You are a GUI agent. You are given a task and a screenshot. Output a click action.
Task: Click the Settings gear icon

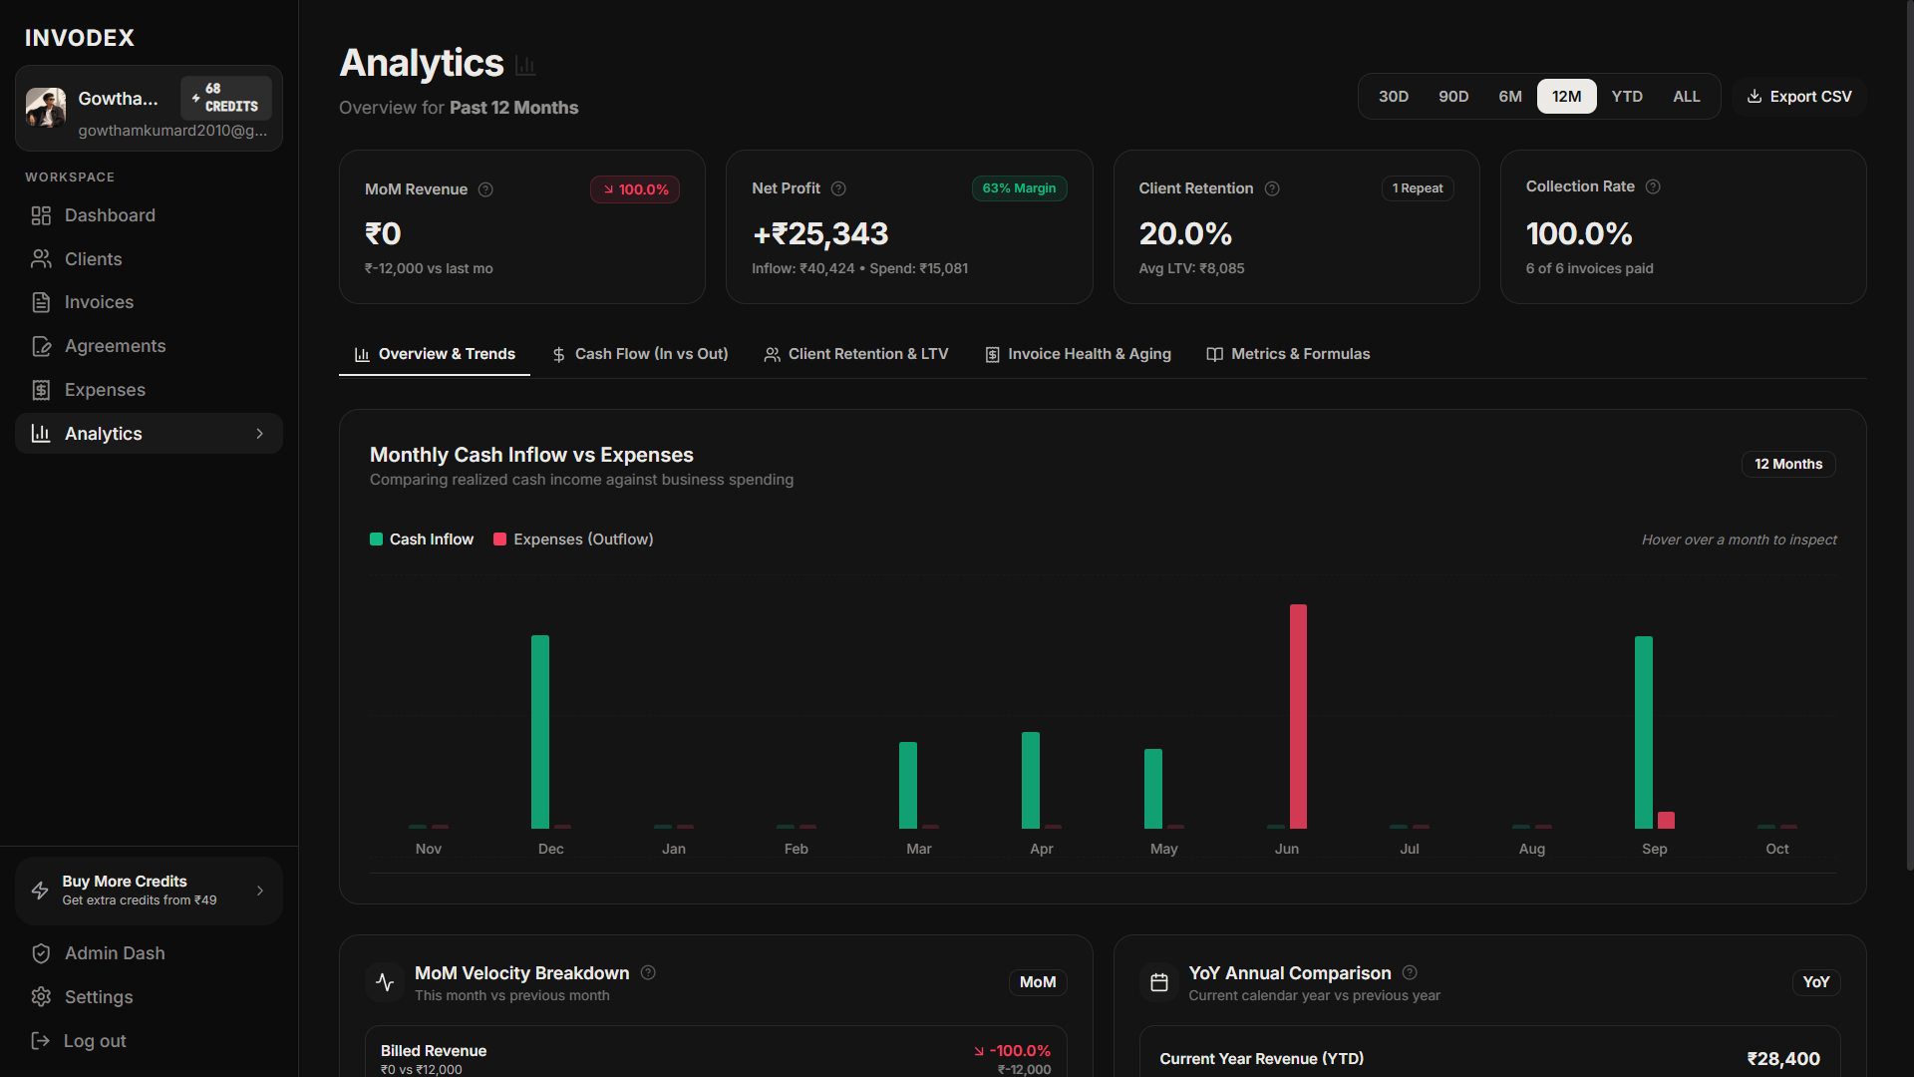pos(41,997)
